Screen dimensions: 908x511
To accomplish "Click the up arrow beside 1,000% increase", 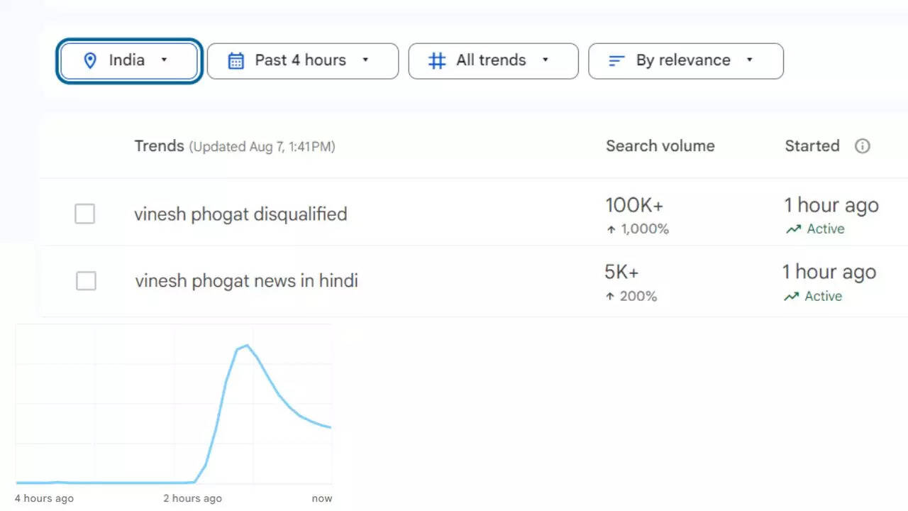I will (x=610, y=229).
